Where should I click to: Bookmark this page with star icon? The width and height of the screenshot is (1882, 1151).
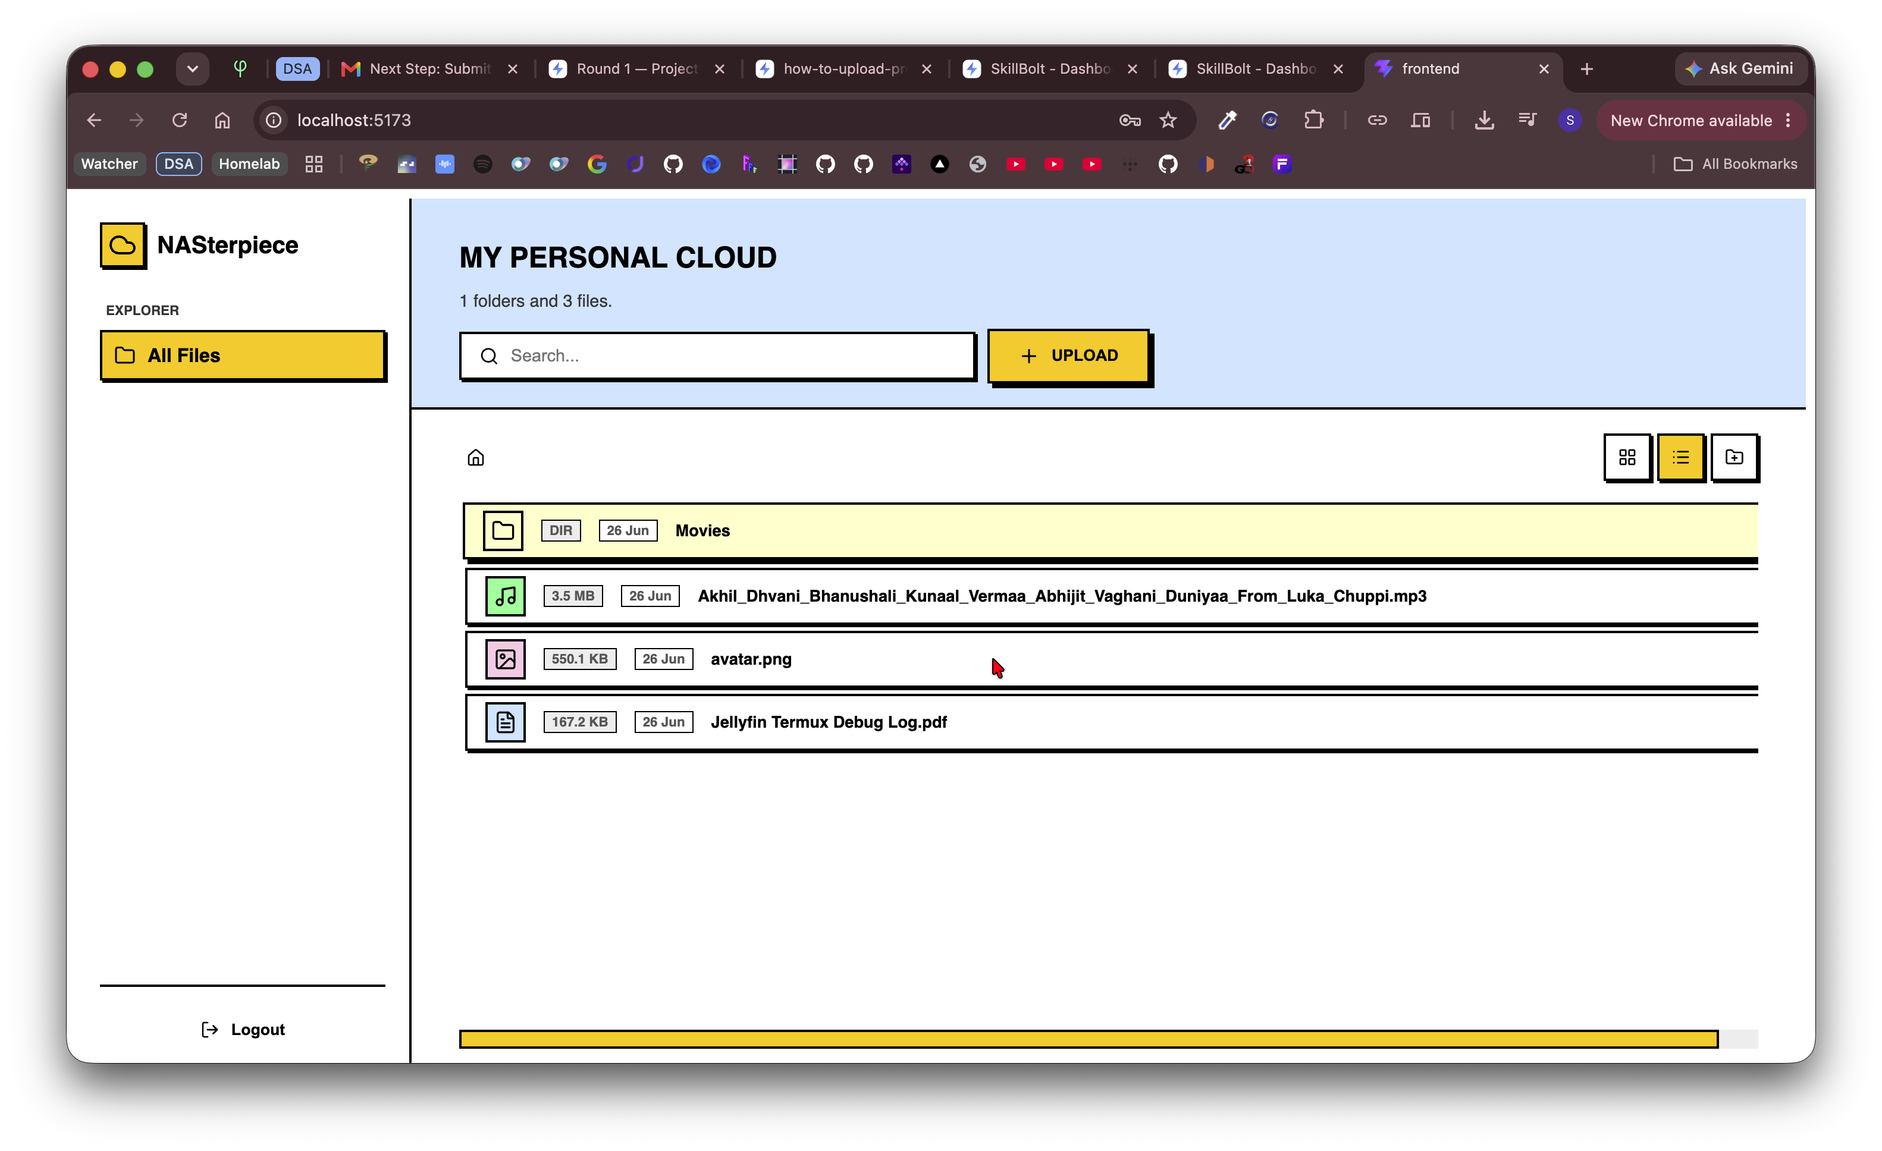click(x=1168, y=120)
